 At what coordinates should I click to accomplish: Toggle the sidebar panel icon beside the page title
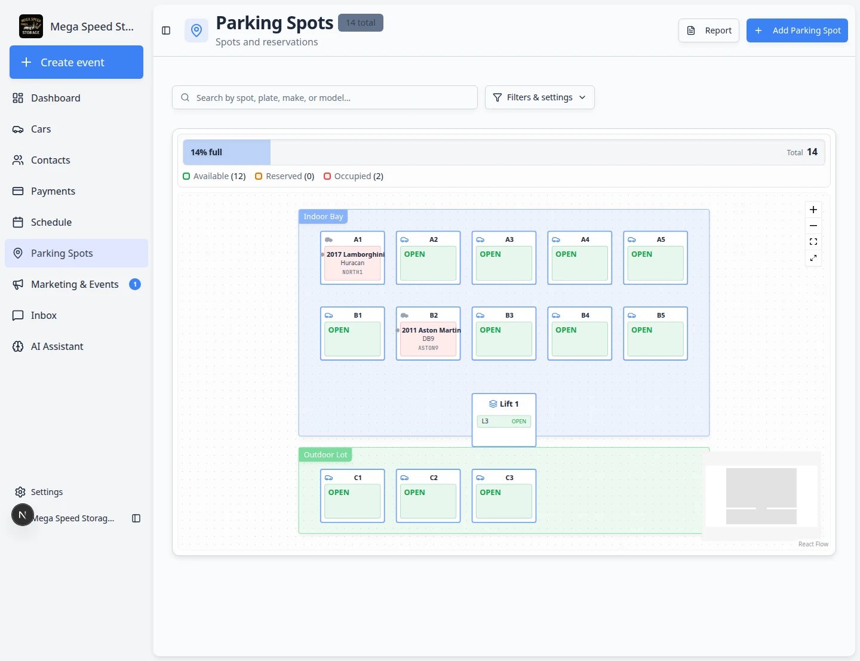click(166, 30)
